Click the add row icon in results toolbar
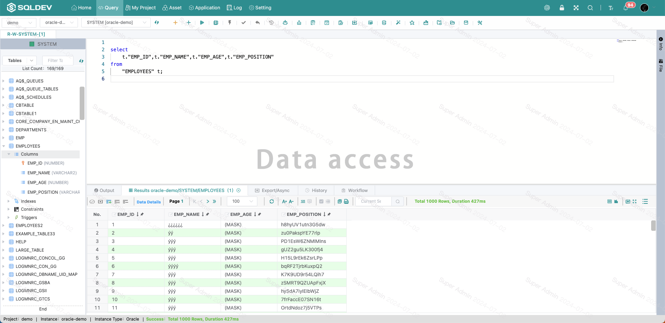The height and width of the screenshot is (323, 665). pos(109,201)
